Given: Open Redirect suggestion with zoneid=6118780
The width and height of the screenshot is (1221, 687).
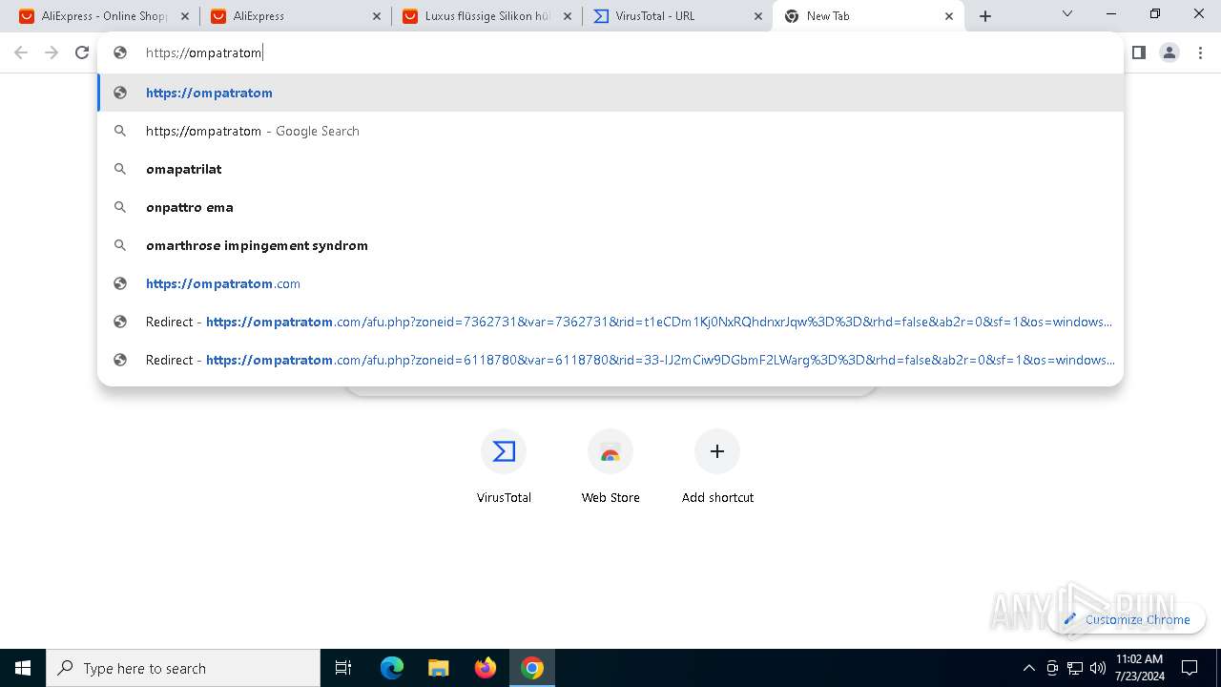Looking at the screenshot, I should (x=610, y=360).
